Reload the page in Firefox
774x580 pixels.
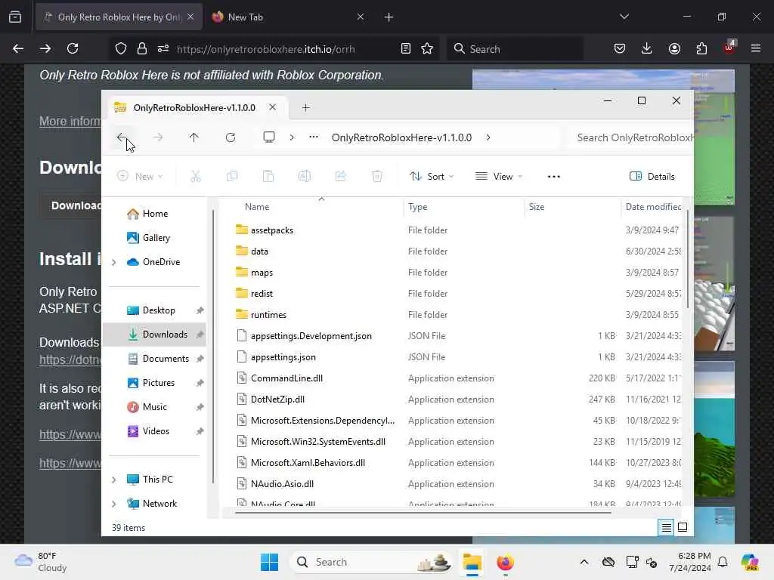click(73, 48)
